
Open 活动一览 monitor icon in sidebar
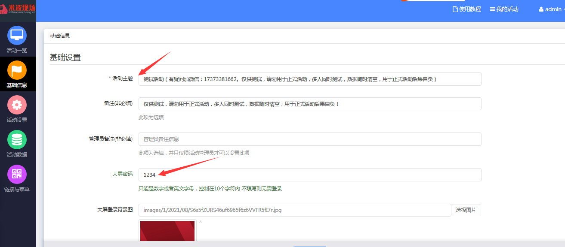(17, 36)
